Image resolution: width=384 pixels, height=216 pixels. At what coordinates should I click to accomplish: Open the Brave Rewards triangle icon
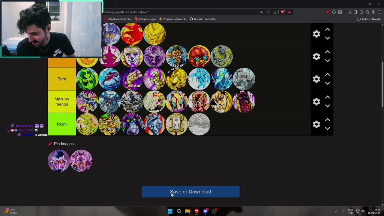click(289, 12)
